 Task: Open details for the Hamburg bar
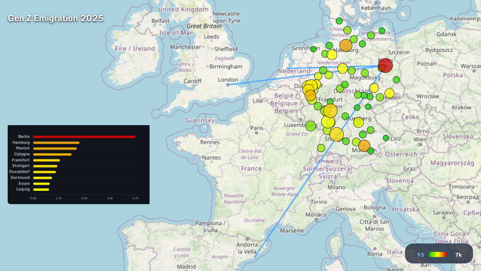pos(56,142)
